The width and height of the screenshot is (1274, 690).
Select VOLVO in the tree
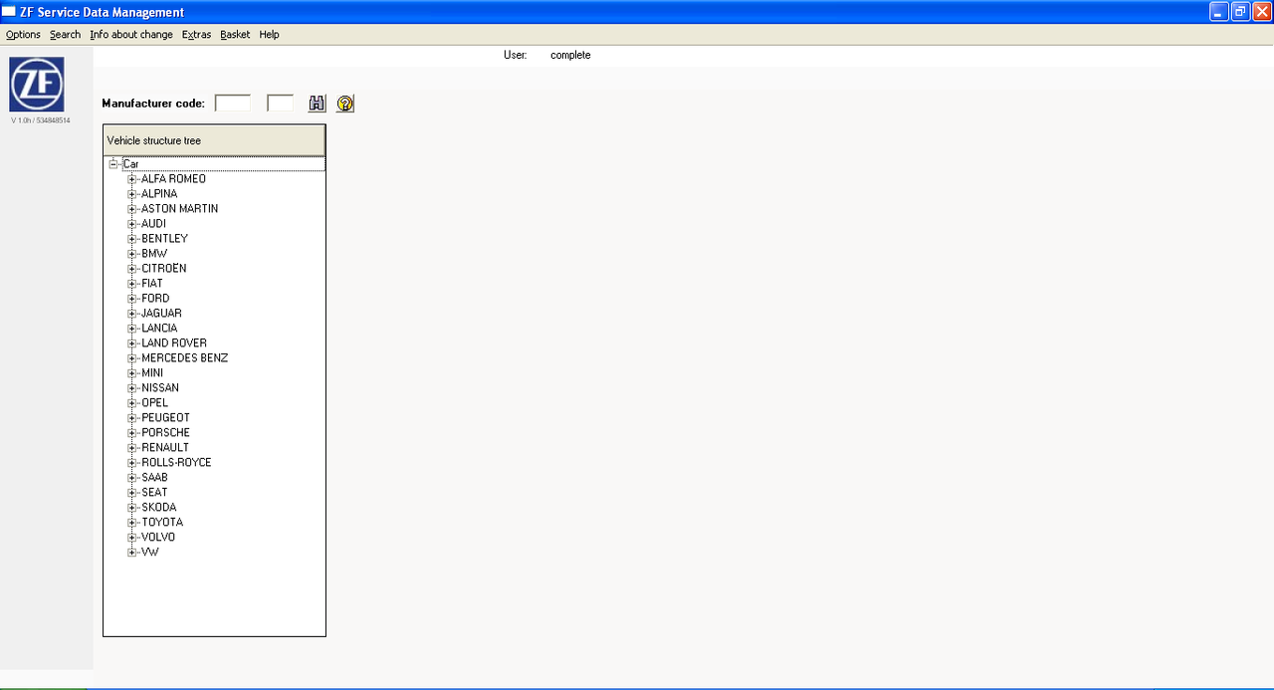[158, 538]
